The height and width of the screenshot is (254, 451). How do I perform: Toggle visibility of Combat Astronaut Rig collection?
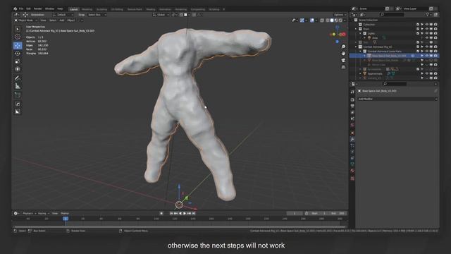tap(427, 47)
